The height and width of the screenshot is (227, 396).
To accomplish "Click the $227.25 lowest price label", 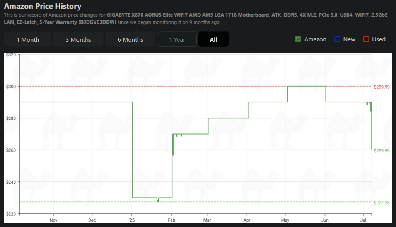I will click(382, 203).
